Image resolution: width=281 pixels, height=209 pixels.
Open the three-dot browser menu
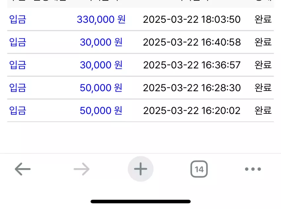point(253,169)
